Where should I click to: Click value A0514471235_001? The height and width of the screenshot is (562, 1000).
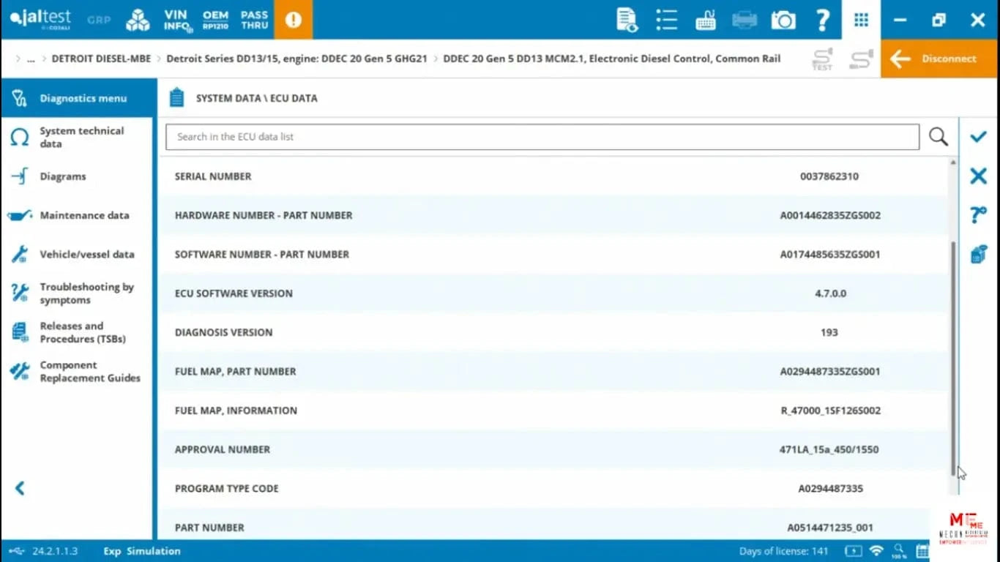pyautogui.click(x=830, y=528)
